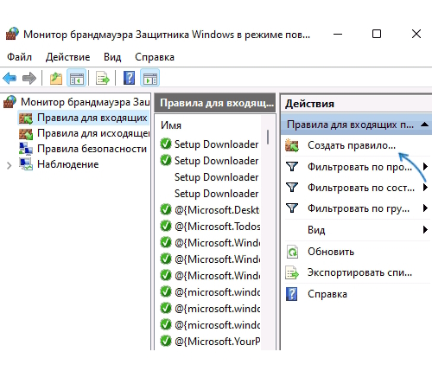Viewport: 432px width, 371px height.
Task: Click the Обновить refresh icon
Action: [x=293, y=252]
